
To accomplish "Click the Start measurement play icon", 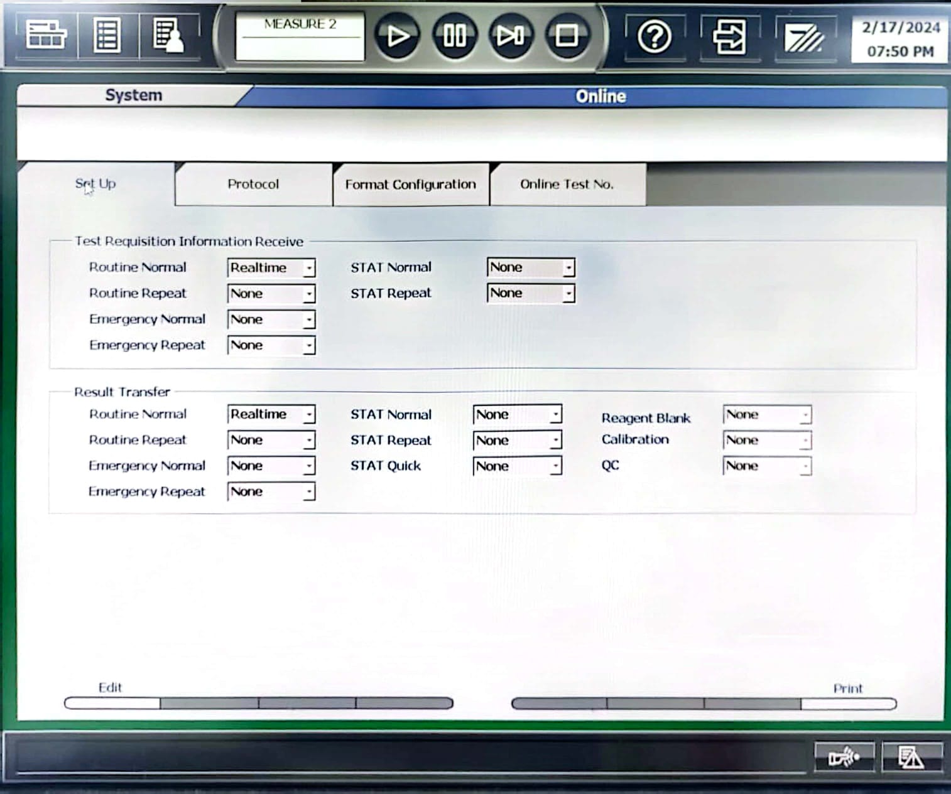I will coord(396,36).
